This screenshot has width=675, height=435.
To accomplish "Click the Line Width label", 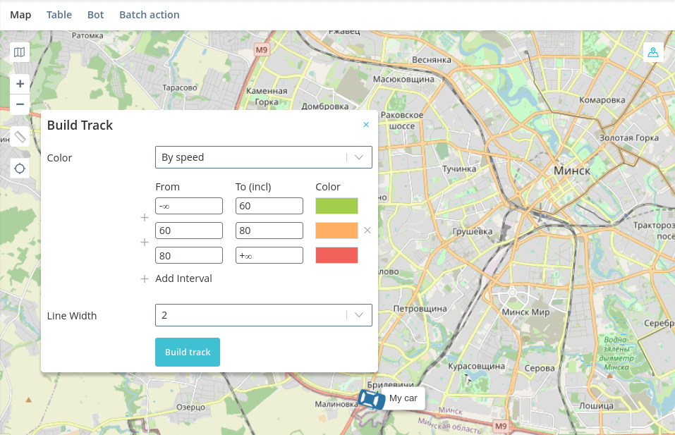I will coord(72,316).
